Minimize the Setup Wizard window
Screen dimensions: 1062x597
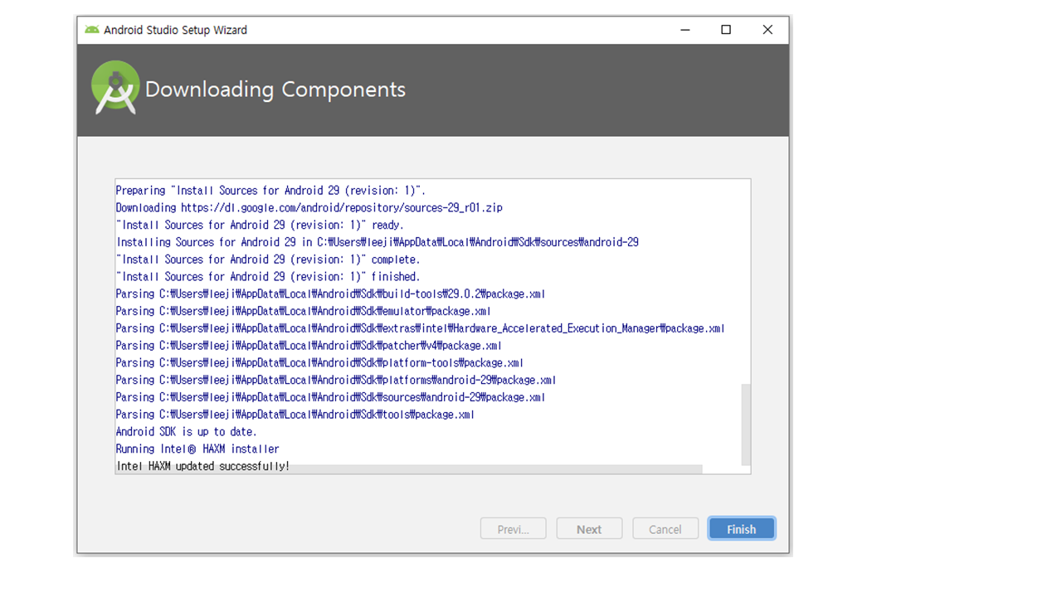click(x=685, y=30)
